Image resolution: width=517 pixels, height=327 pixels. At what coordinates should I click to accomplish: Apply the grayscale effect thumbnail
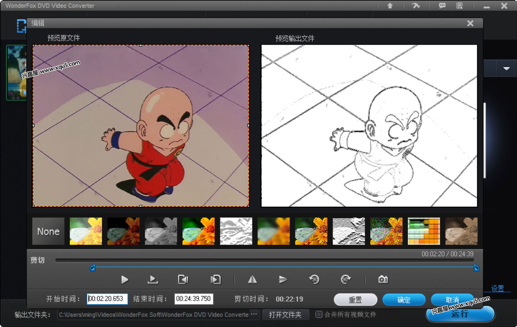click(161, 231)
